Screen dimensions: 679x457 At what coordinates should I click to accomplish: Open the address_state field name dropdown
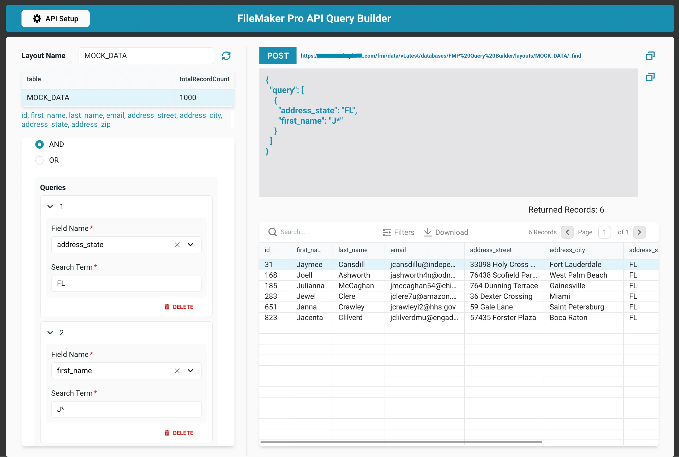(x=190, y=244)
